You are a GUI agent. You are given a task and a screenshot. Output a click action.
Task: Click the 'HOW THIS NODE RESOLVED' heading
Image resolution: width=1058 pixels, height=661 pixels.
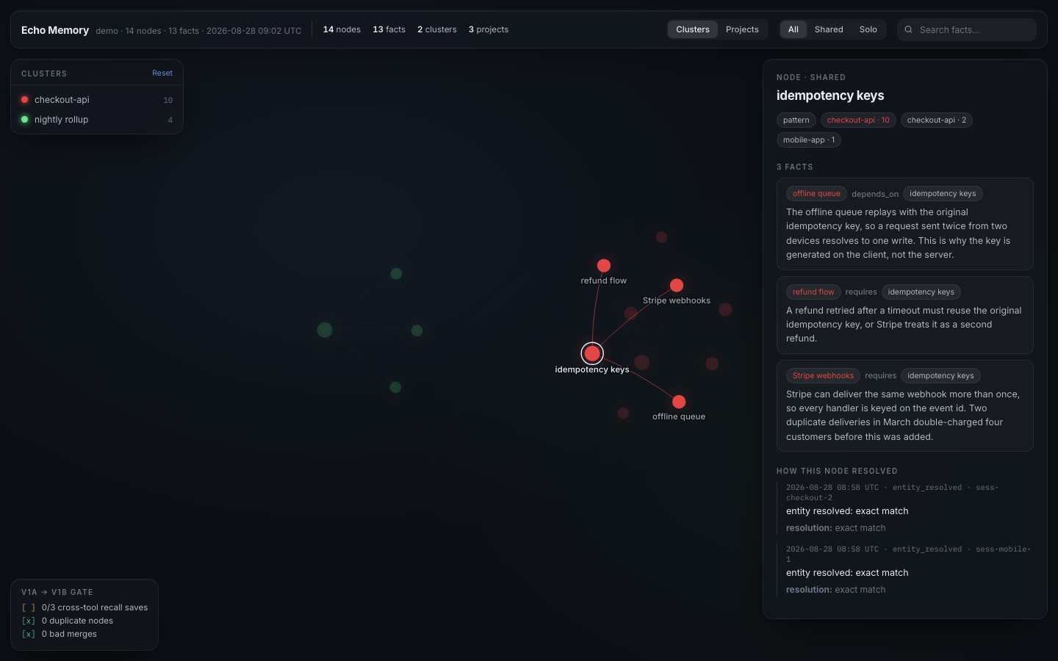pyautogui.click(x=837, y=471)
